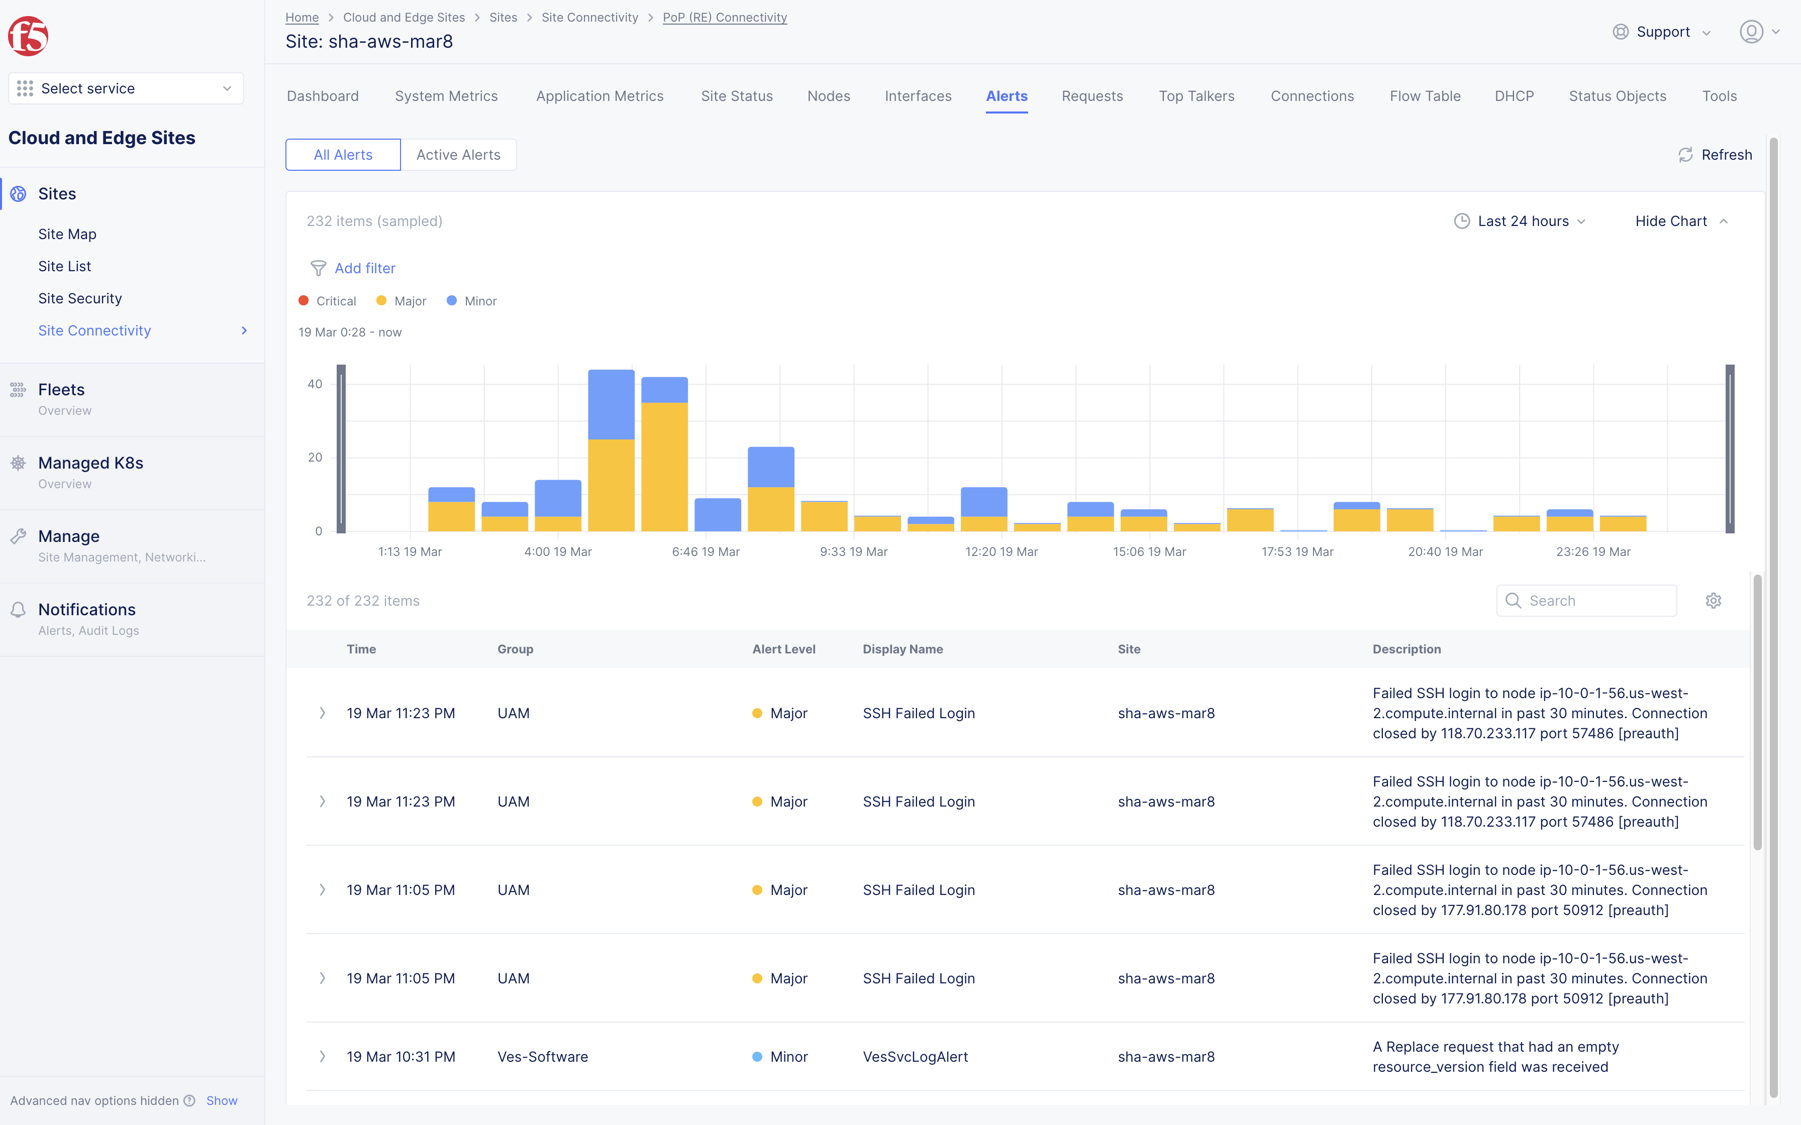Screen dimensions: 1801x1125
Task: Click the F5 logo icon
Action: pyautogui.click(x=28, y=36)
